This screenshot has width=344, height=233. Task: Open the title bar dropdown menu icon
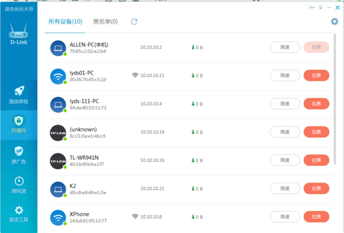(x=320, y=7)
